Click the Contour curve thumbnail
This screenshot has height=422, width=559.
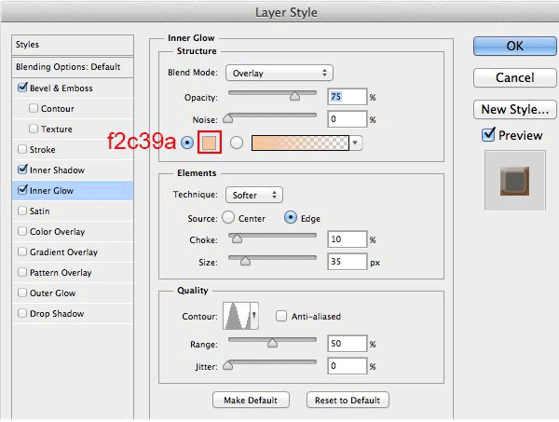(237, 316)
